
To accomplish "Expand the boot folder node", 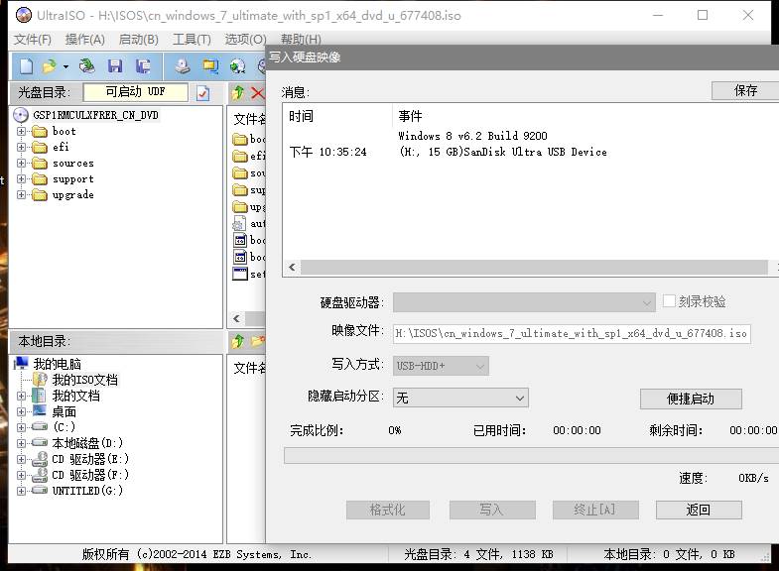I will coord(21,132).
